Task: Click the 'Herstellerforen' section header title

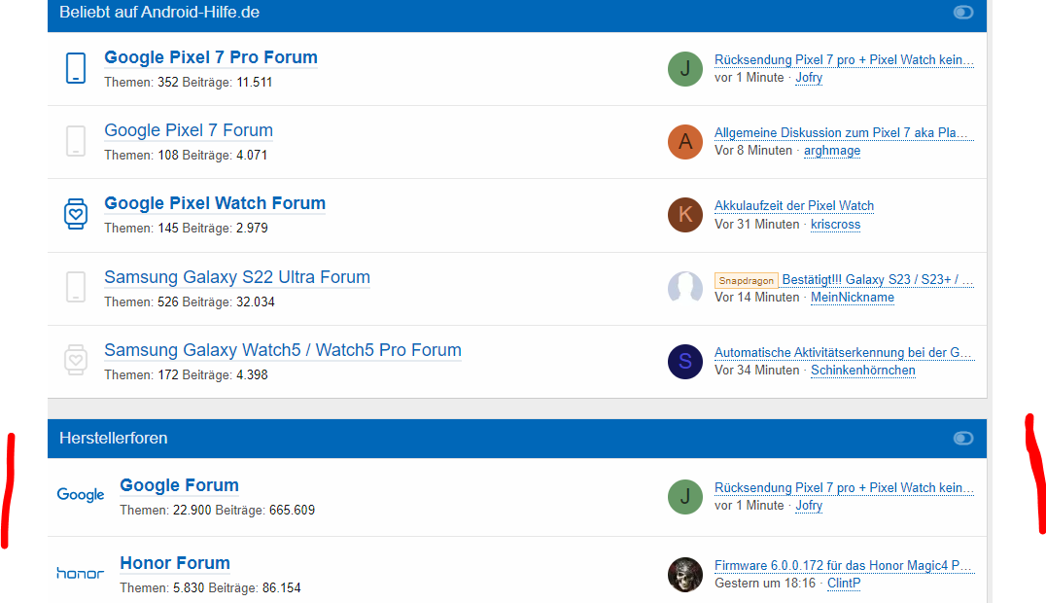Action: (x=114, y=438)
